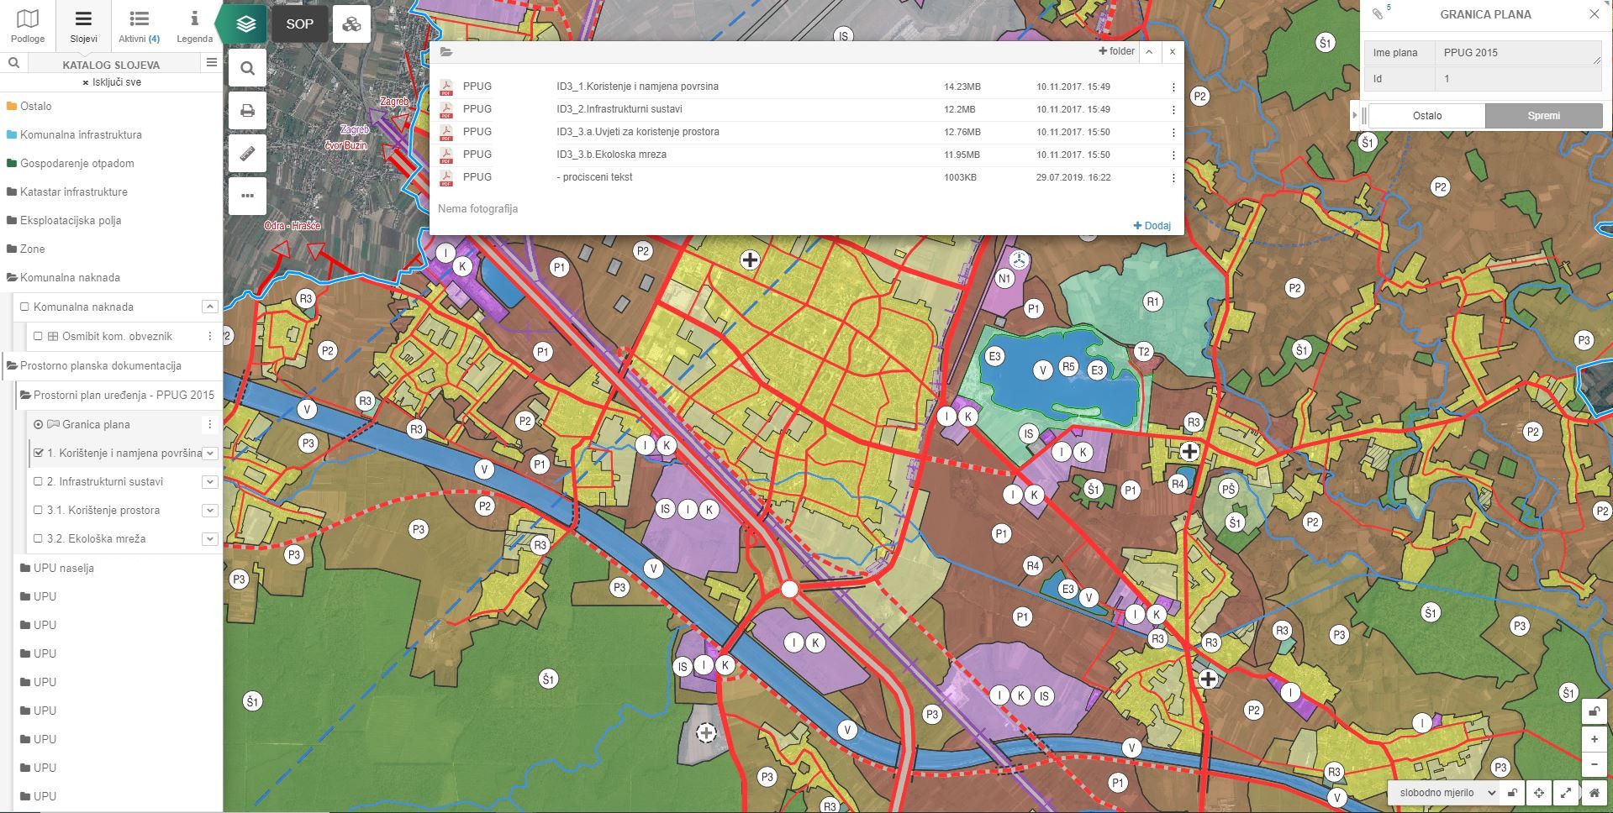
Task: Expand the 3.2. Ekološka mreža layer options
Action: click(x=210, y=539)
